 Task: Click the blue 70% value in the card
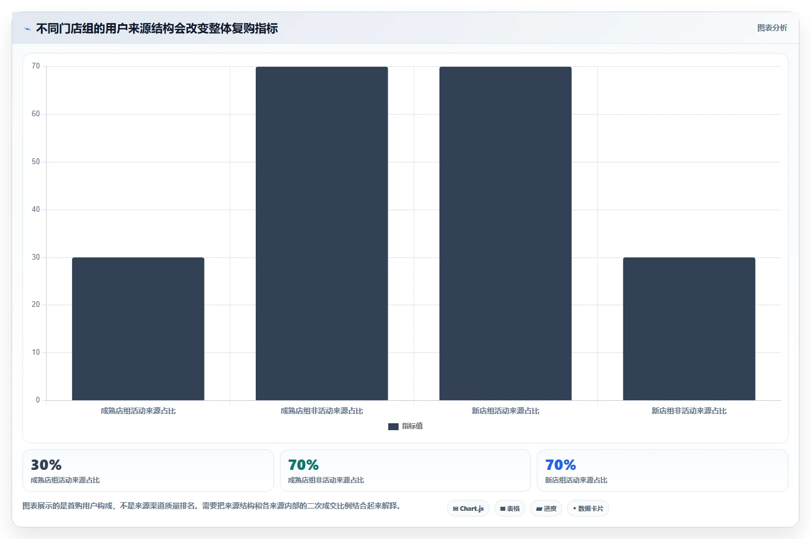pos(560,465)
